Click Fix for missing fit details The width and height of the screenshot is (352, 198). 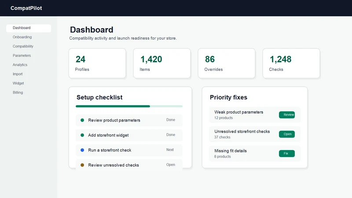coord(287,153)
